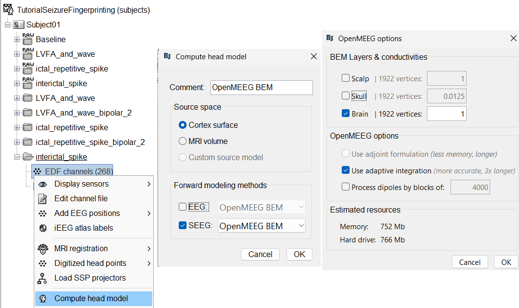Expand the LVFA_and_wave_bipolar_2 folder node
This screenshot has width=519, height=308.
(x=17, y=113)
